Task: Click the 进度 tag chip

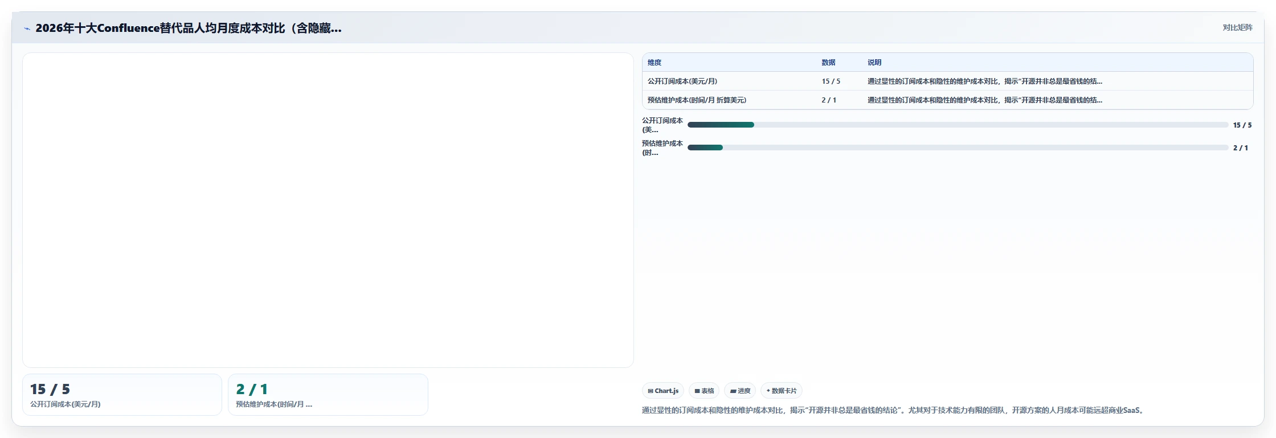Action: point(740,391)
